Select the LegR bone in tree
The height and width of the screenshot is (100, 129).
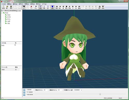click(x=9, y=21)
